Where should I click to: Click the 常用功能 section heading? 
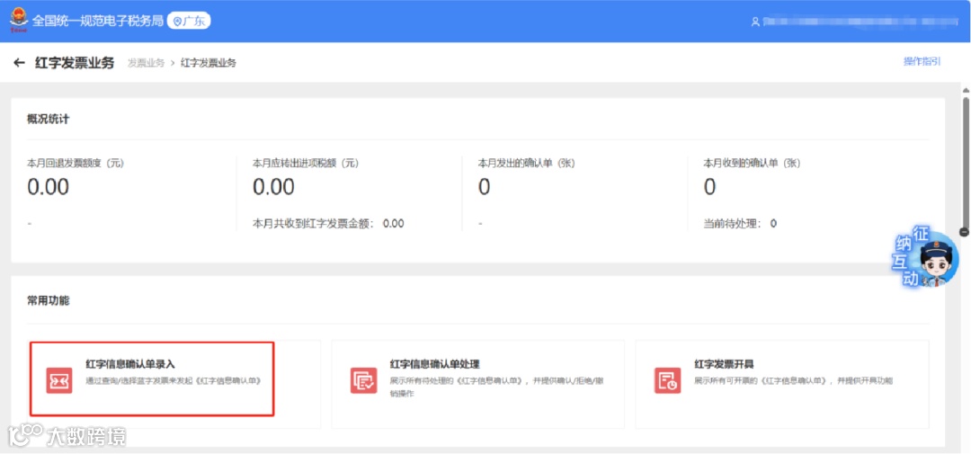49,301
